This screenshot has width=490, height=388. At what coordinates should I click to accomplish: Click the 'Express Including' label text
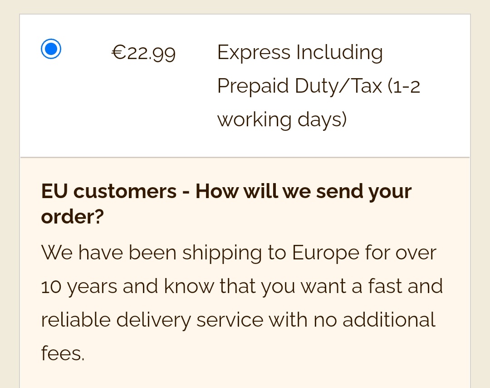pyautogui.click(x=300, y=52)
